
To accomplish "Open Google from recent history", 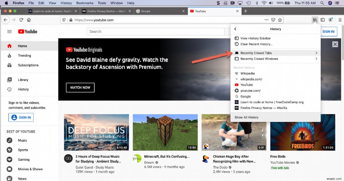I will [x=276, y=97].
